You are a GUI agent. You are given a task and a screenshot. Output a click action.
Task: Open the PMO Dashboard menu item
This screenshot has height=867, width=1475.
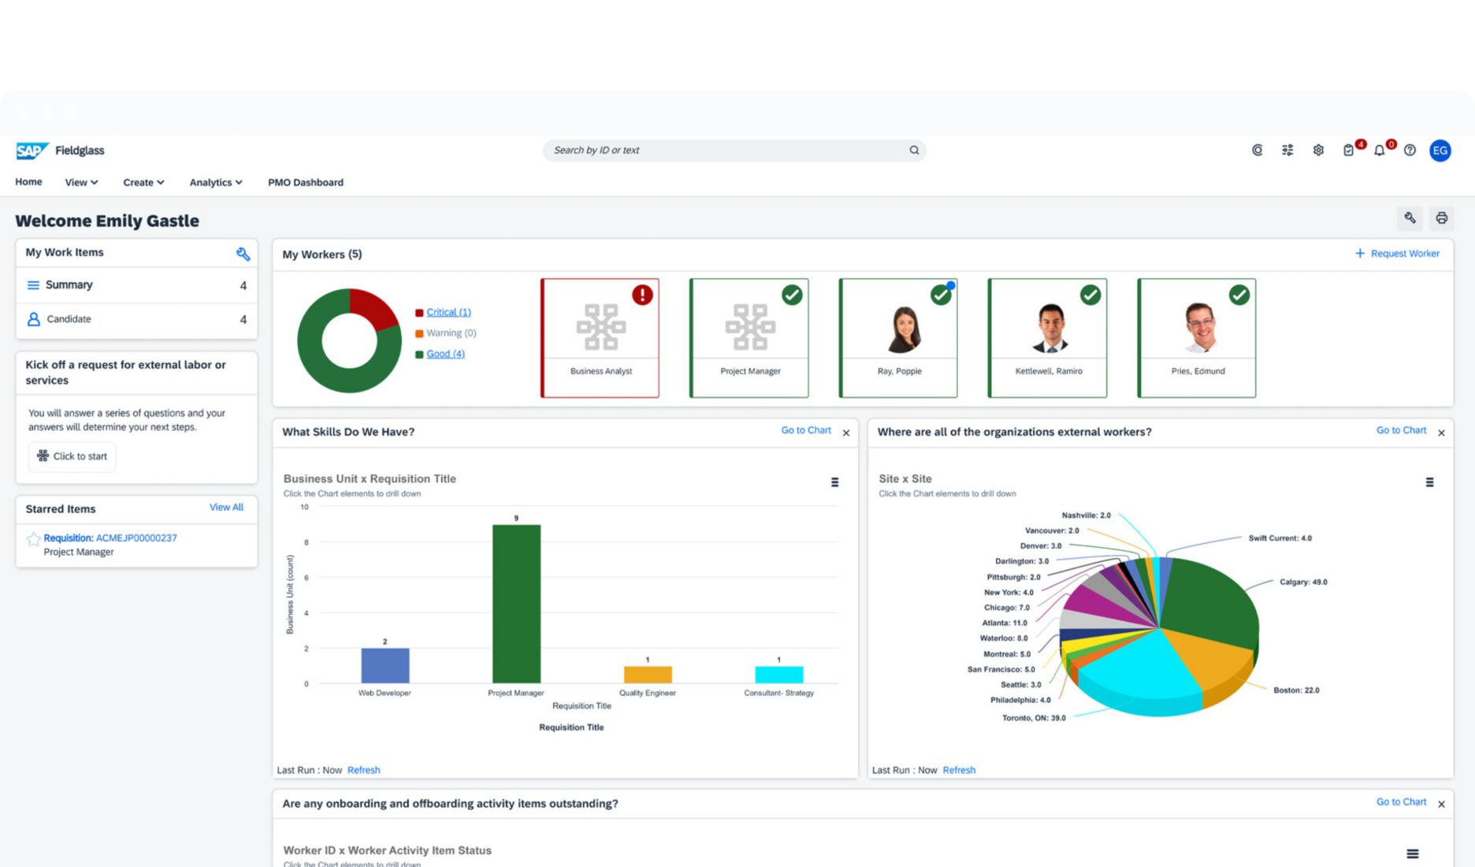pos(306,183)
